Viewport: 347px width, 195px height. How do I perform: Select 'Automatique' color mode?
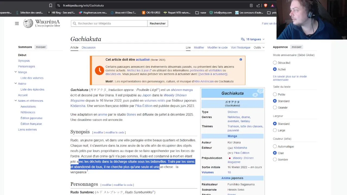[x=275, y=147]
